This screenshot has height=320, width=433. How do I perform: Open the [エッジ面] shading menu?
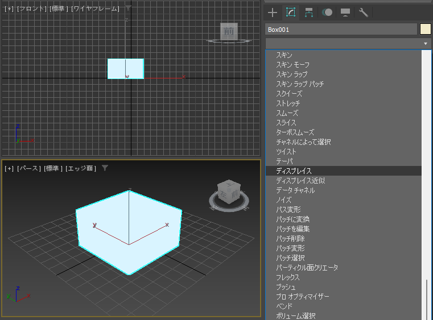(81, 168)
